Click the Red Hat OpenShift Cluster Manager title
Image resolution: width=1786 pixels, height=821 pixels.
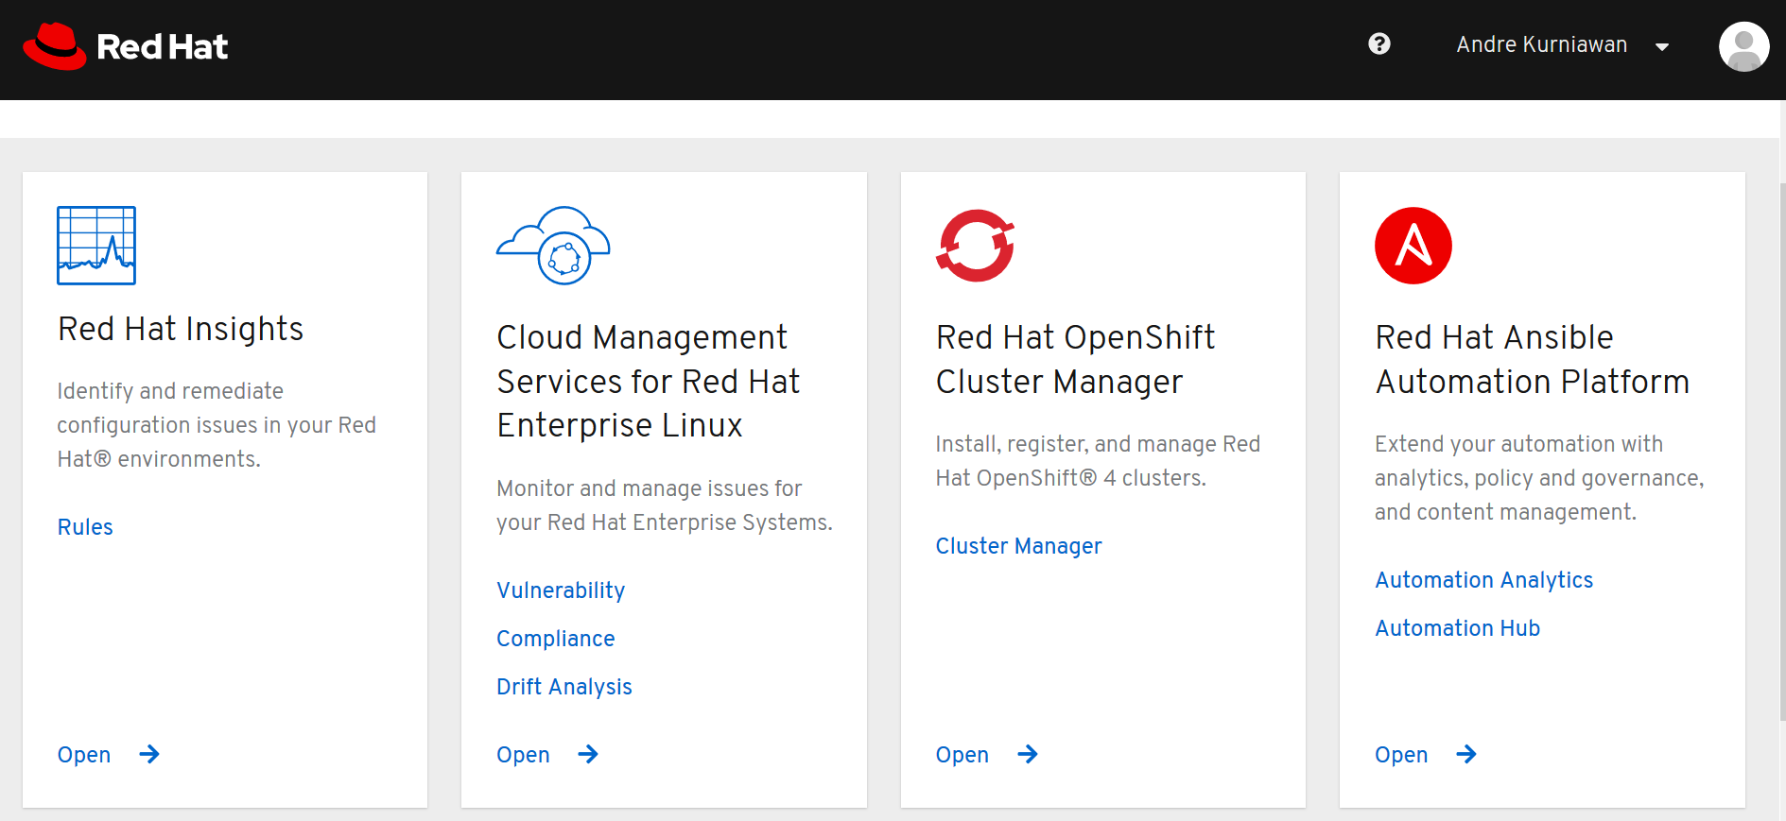tap(1075, 359)
